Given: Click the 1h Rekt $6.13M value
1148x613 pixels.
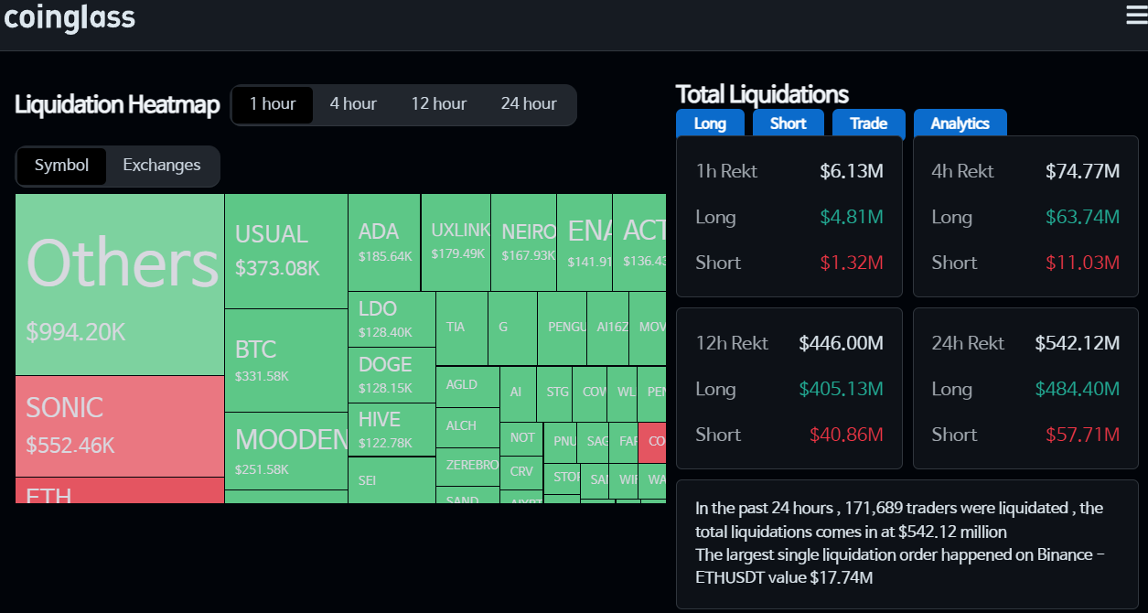Looking at the screenshot, I should click(852, 171).
